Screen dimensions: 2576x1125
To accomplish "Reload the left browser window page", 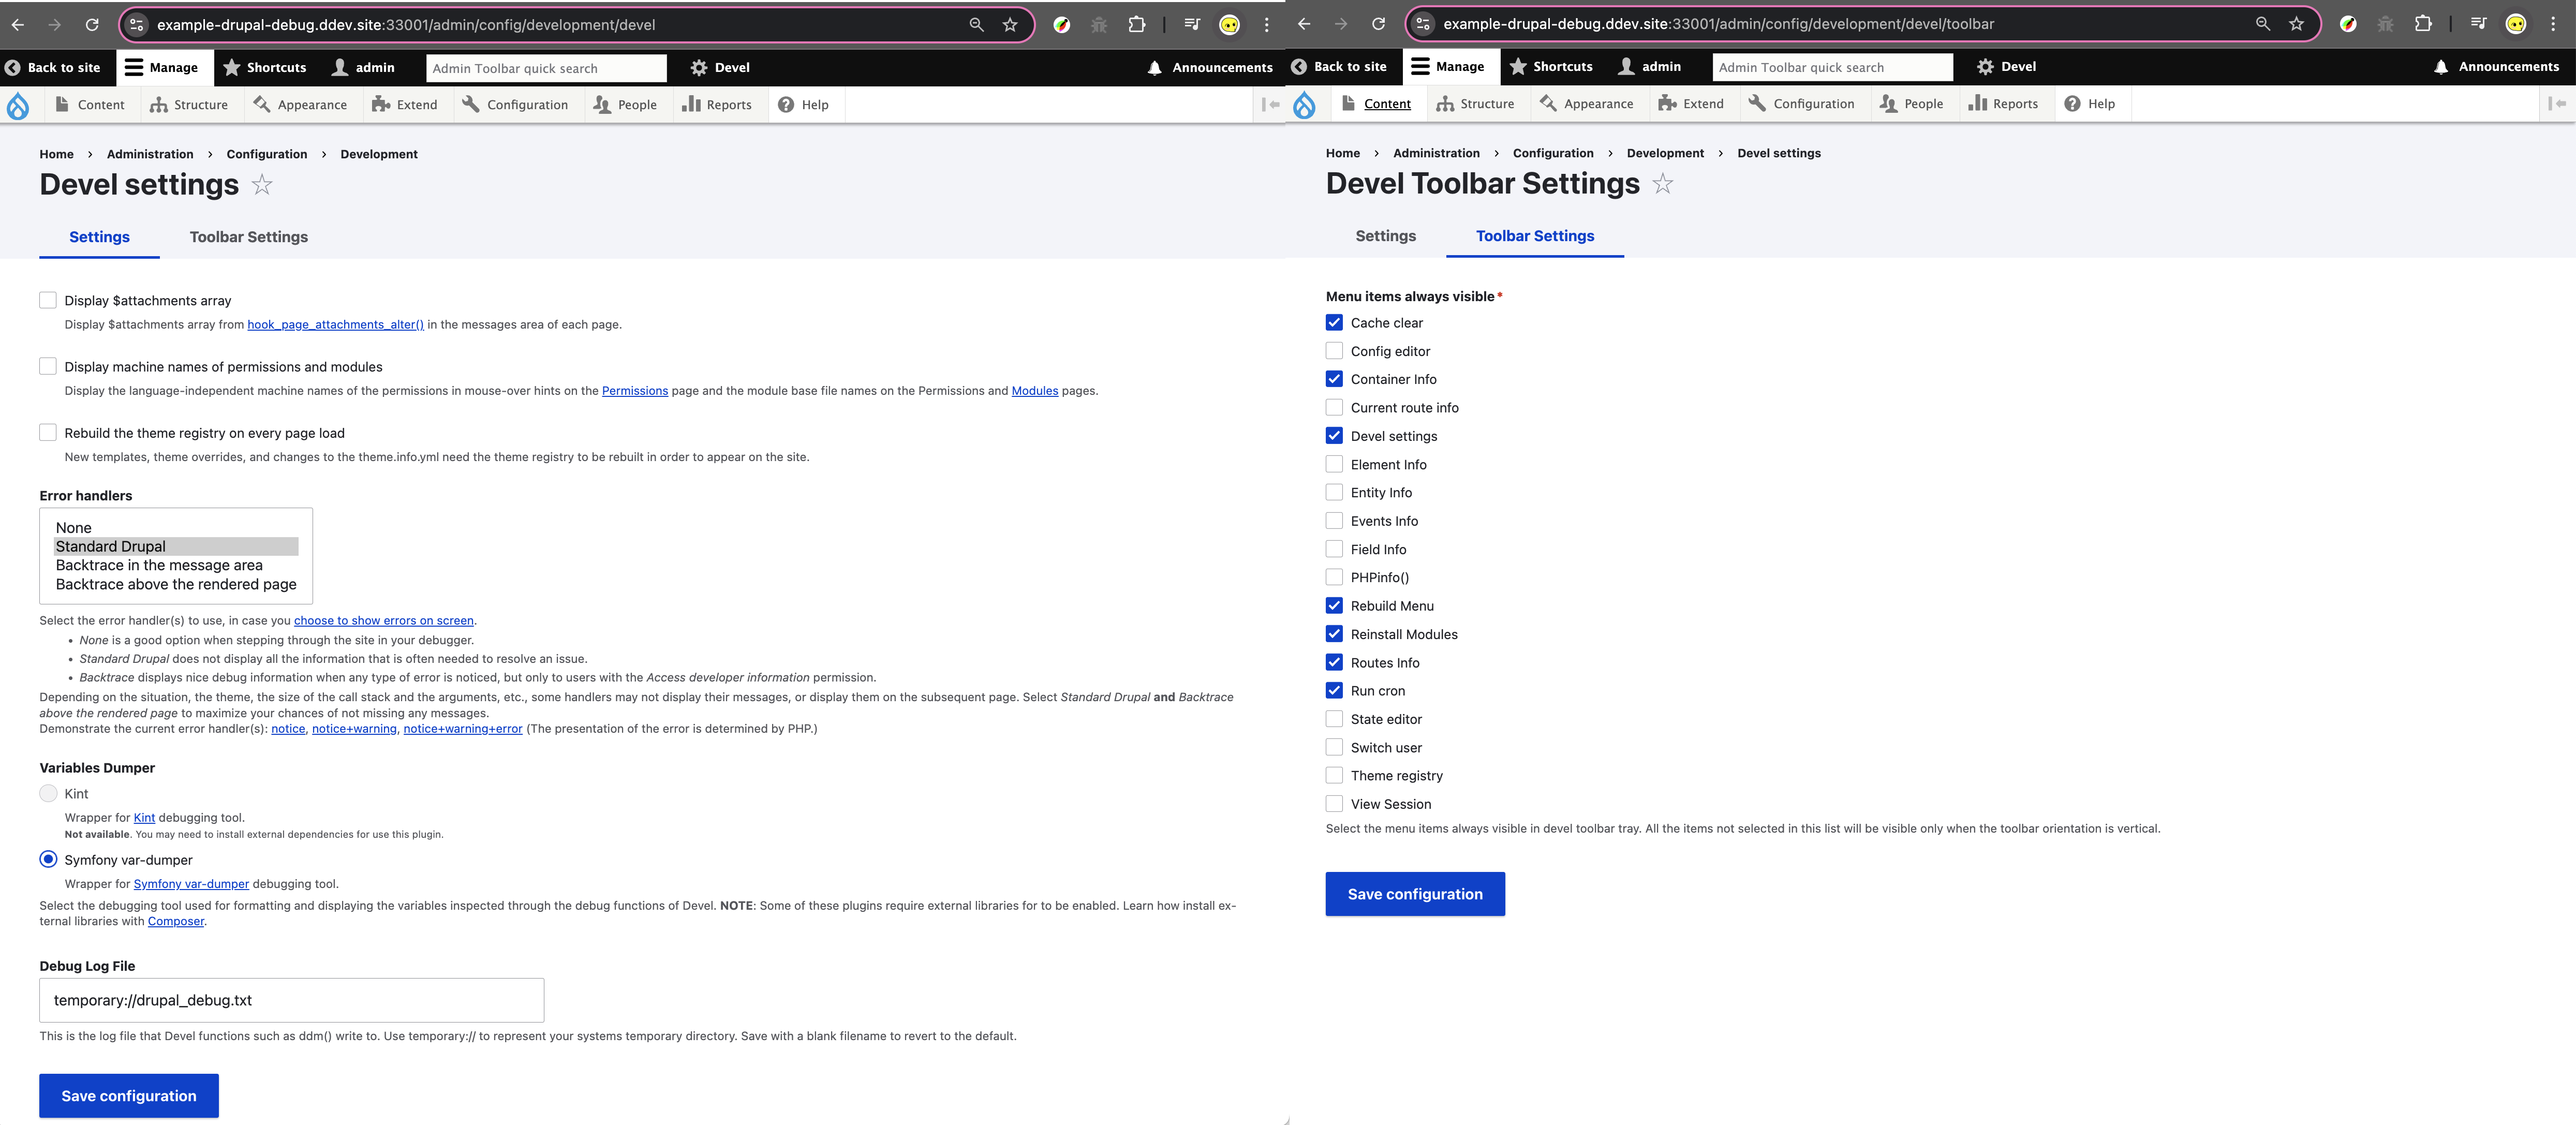I will 92,25.
